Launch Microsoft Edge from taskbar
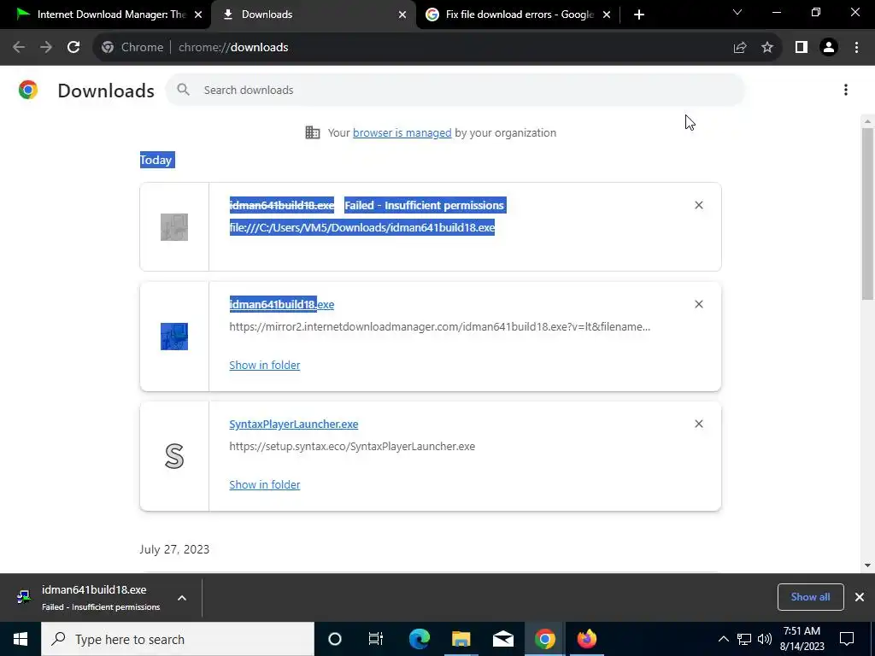This screenshot has width=875, height=656. click(419, 639)
